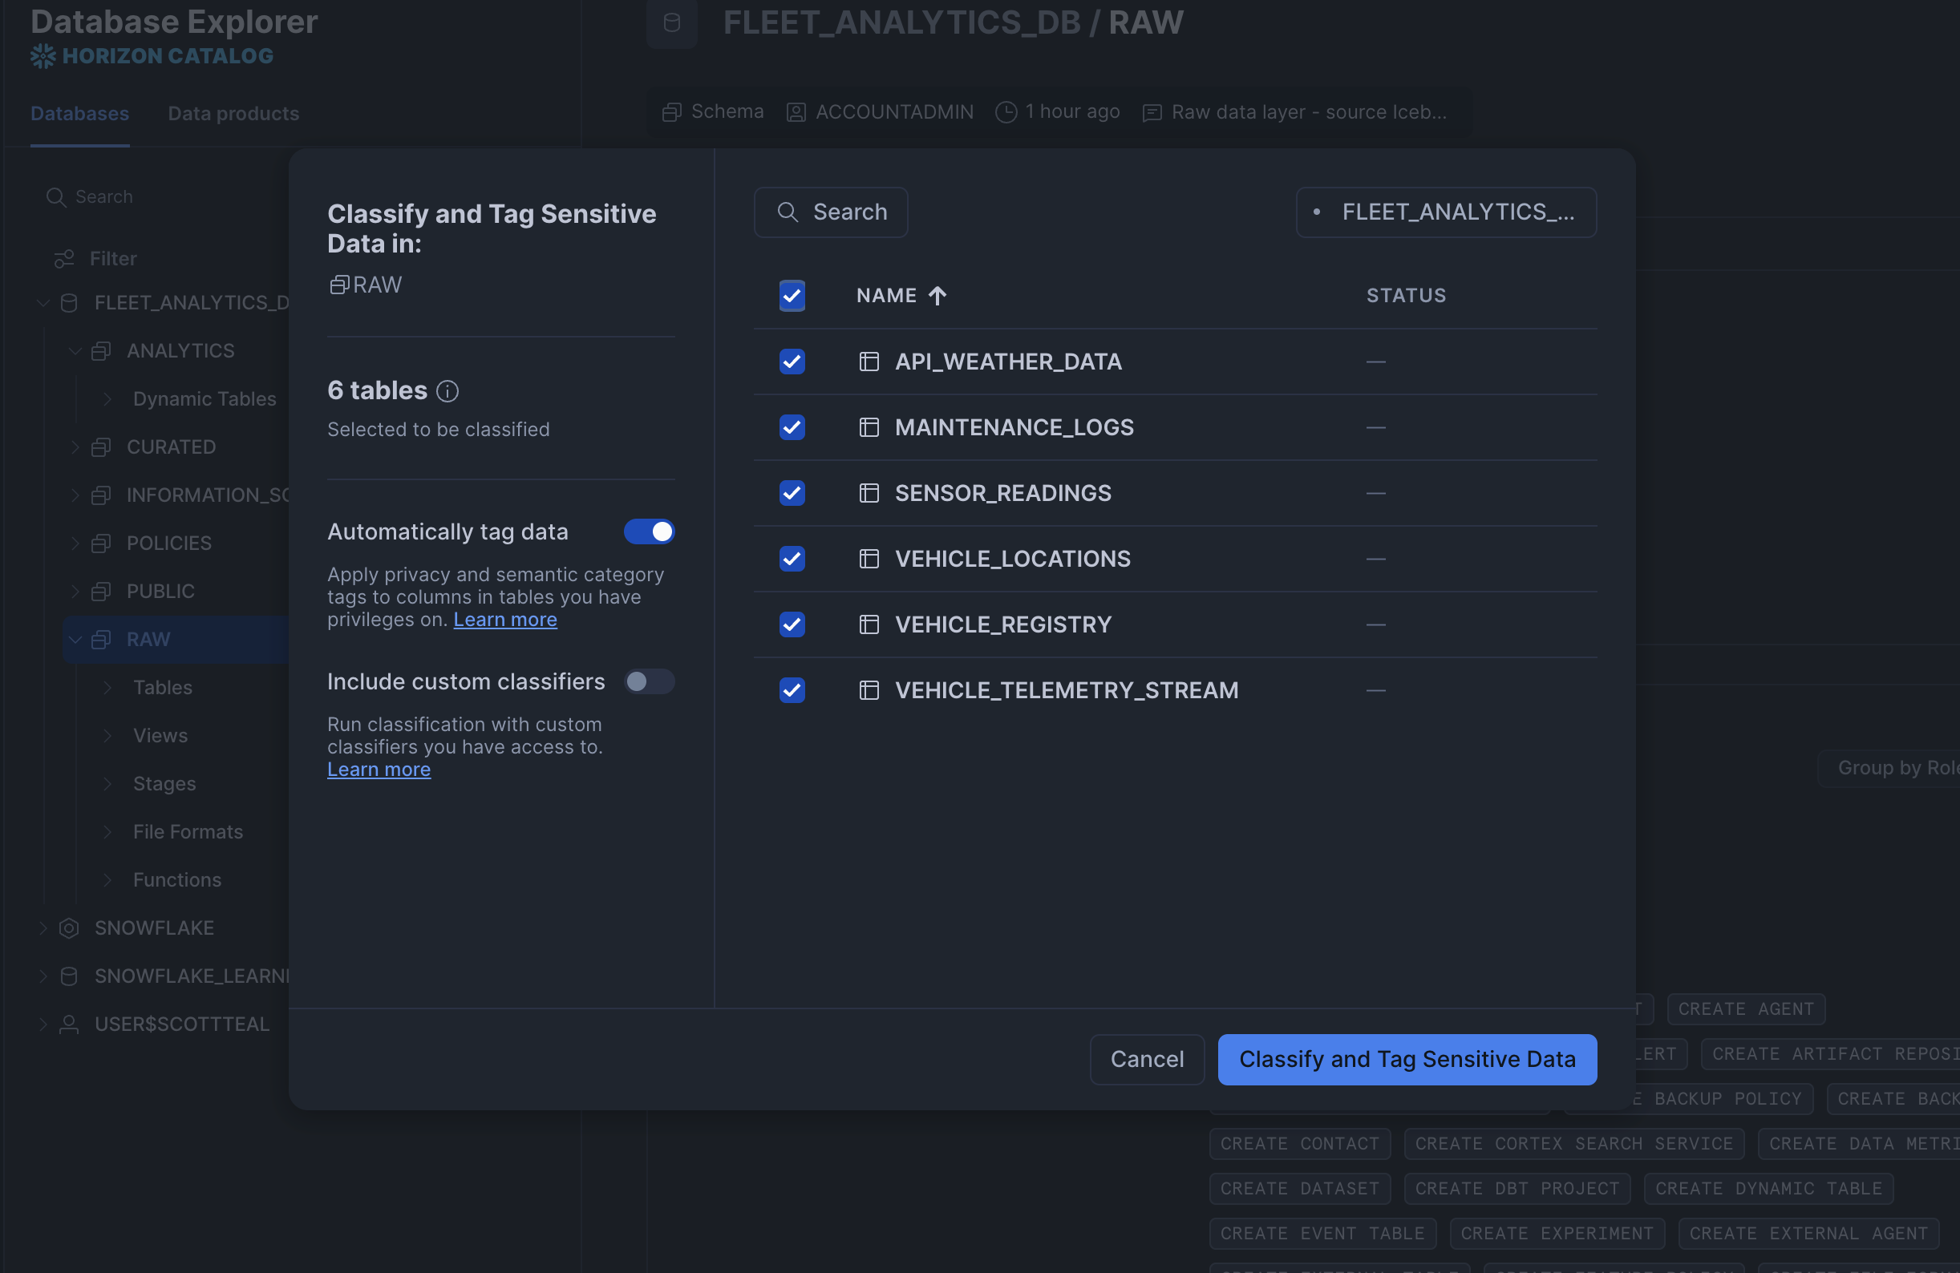1960x1273 pixels.
Task: Click the sidebar Search input field
Action: (103, 196)
